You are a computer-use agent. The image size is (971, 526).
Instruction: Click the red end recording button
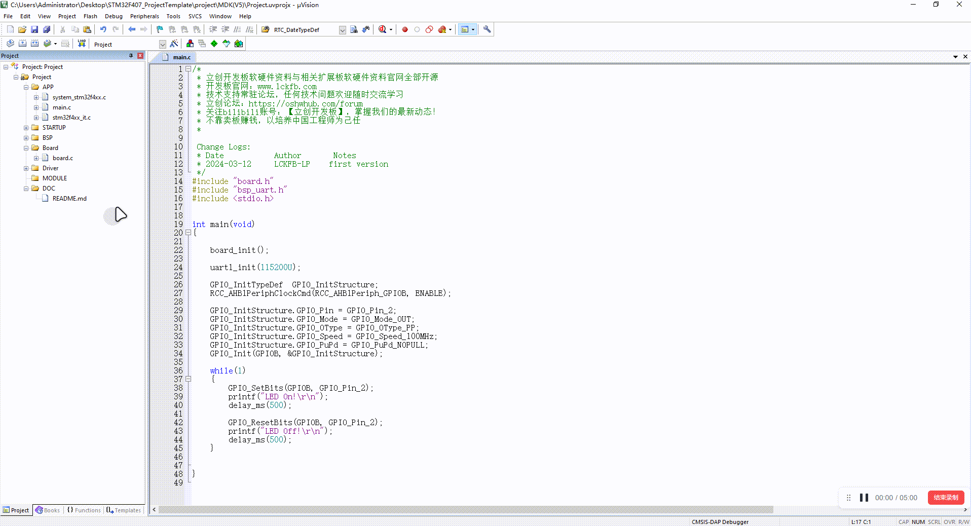(946, 498)
